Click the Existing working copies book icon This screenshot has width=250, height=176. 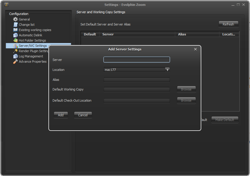click(x=16, y=30)
